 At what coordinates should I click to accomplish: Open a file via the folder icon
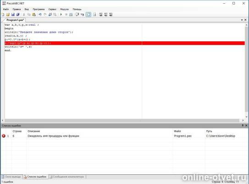coord(8,15)
